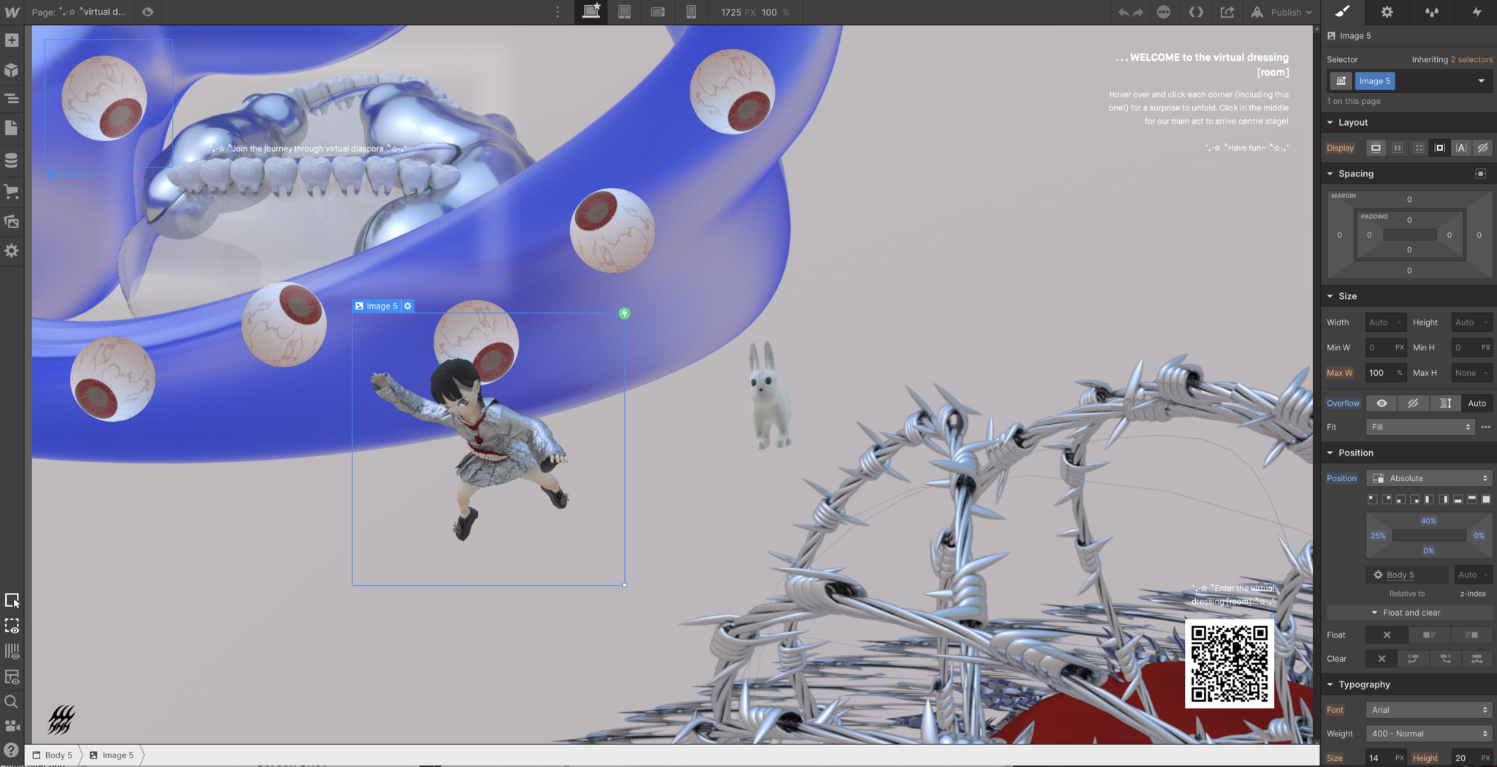Image resolution: width=1497 pixels, height=767 pixels.
Task: Select top-left position preset
Action: pyautogui.click(x=1372, y=499)
